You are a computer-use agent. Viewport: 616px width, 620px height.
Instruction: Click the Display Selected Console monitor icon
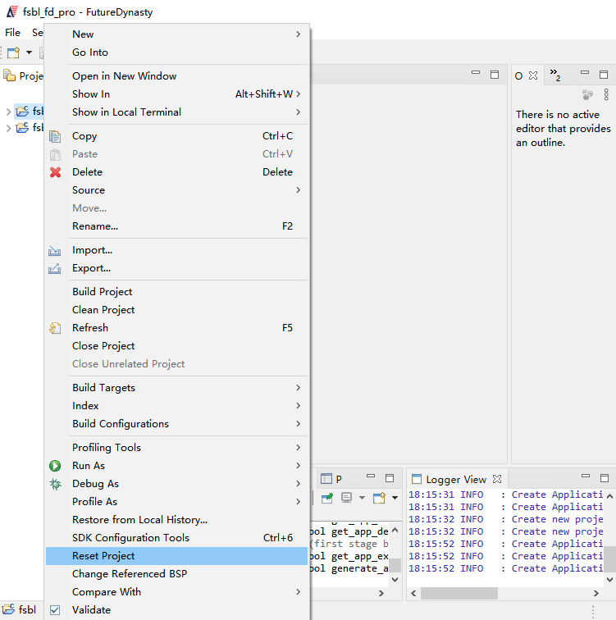click(x=346, y=498)
